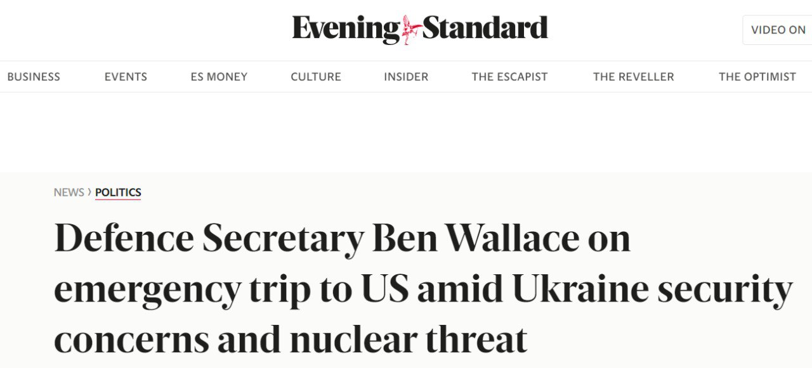This screenshot has width=812, height=368.
Task: Open The Escapist section
Action: point(509,77)
